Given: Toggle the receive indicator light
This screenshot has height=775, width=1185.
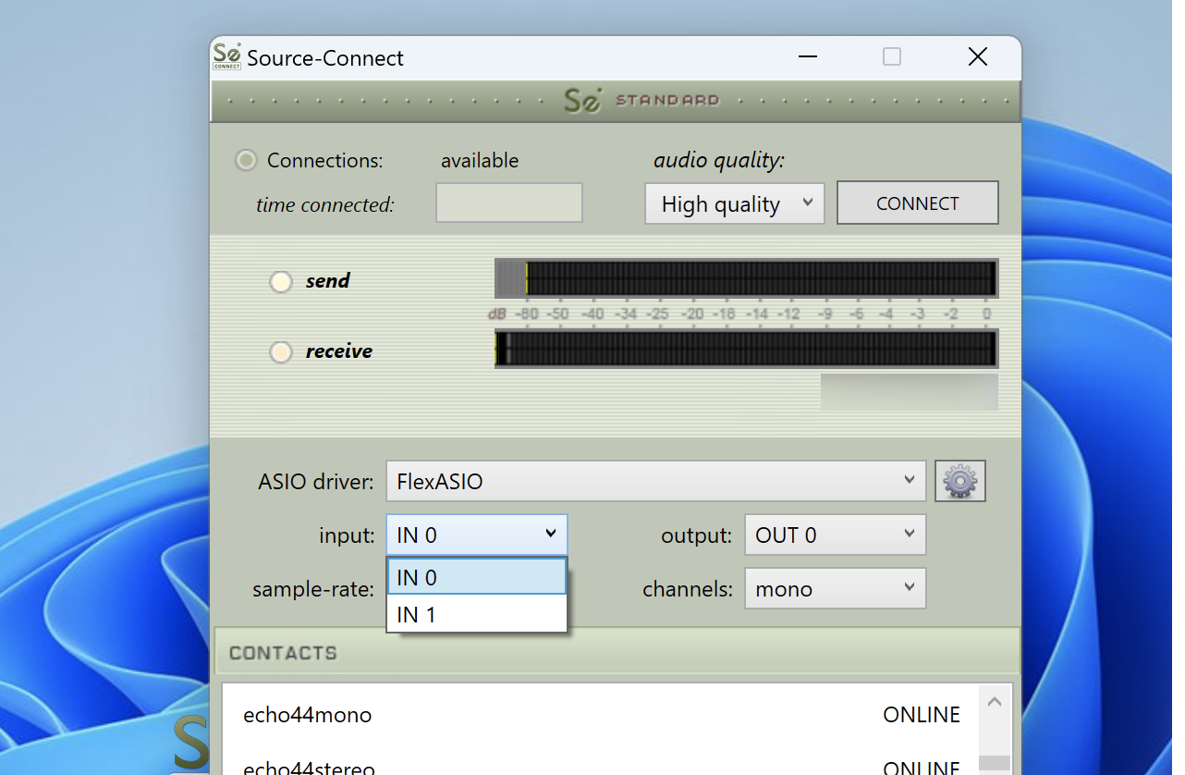Looking at the screenshot, I should point(281,351).
